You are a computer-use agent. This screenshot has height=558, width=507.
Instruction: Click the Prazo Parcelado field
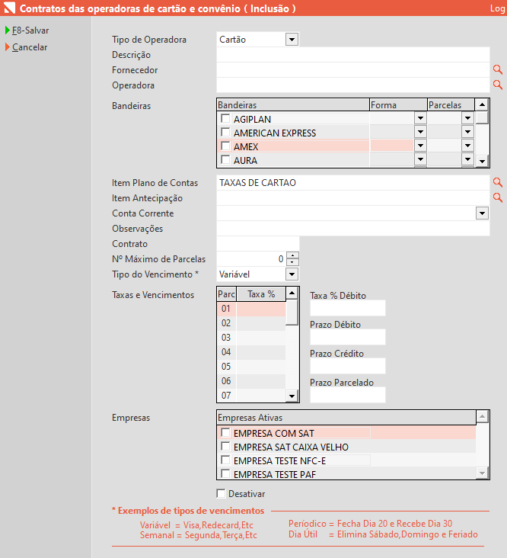click(347, 395)
